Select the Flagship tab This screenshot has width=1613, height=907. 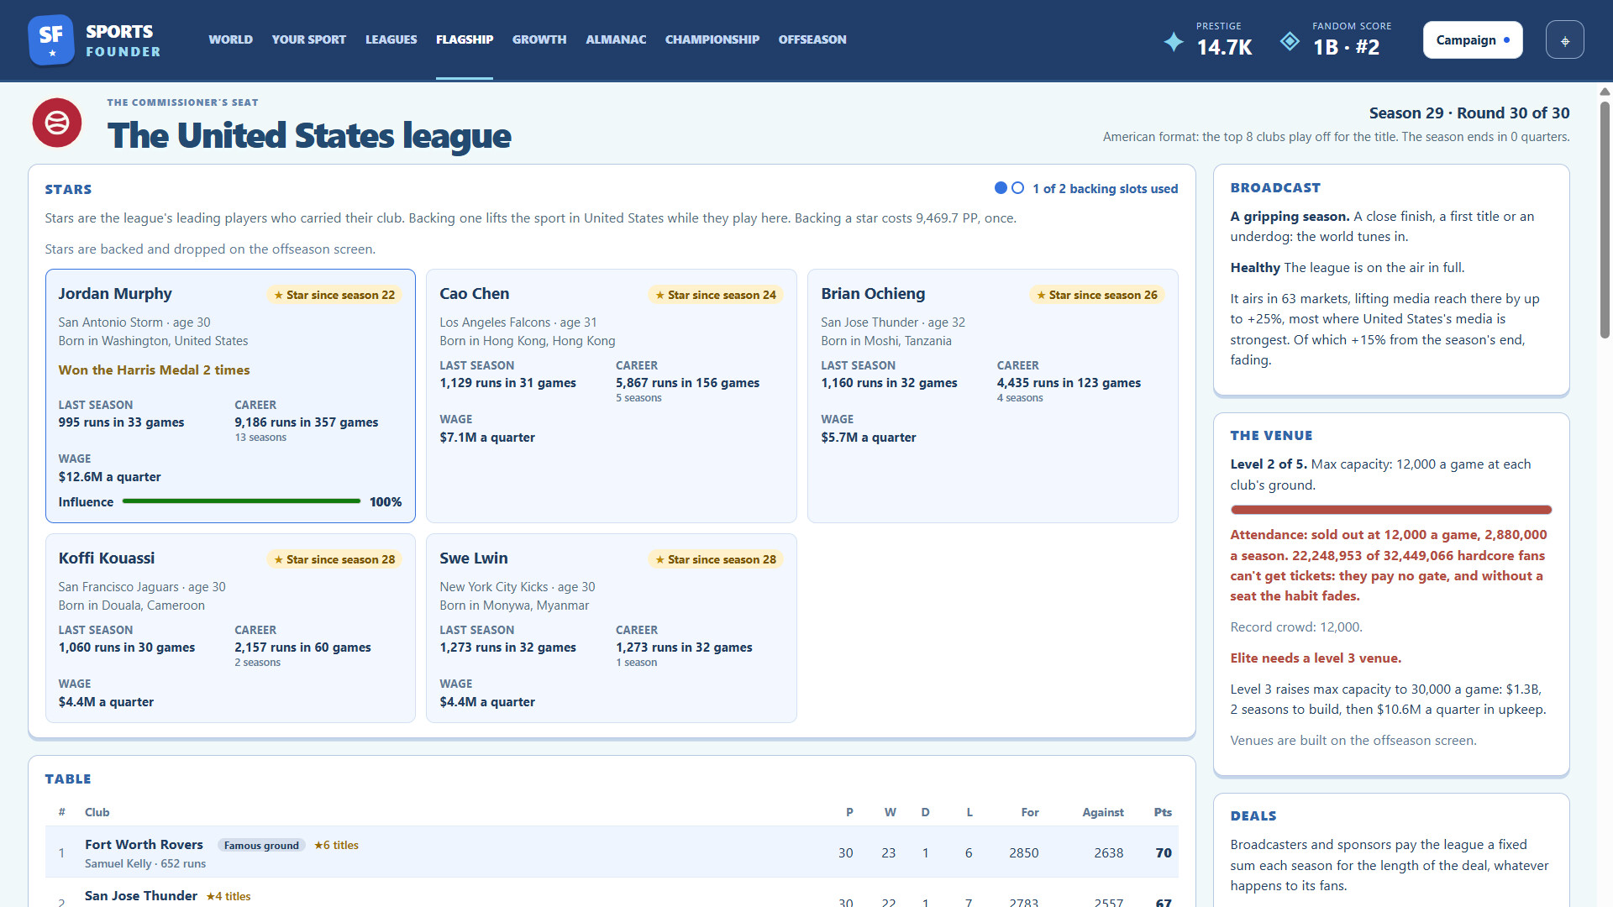(x=465, y=39)
